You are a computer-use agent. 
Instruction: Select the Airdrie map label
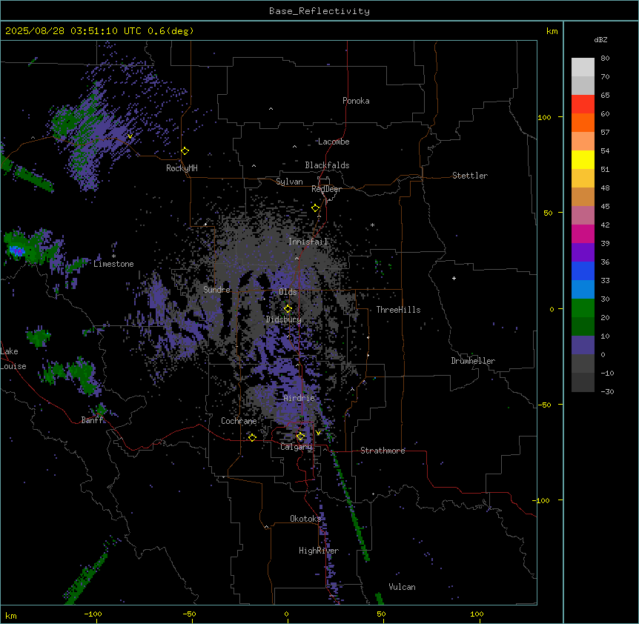click(x=299, y=398)
